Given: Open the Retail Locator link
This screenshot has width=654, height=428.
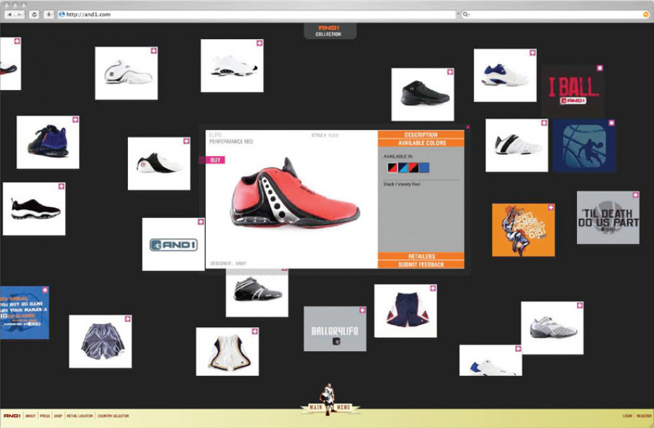Looking at the screenshot, I should [80, 416].
